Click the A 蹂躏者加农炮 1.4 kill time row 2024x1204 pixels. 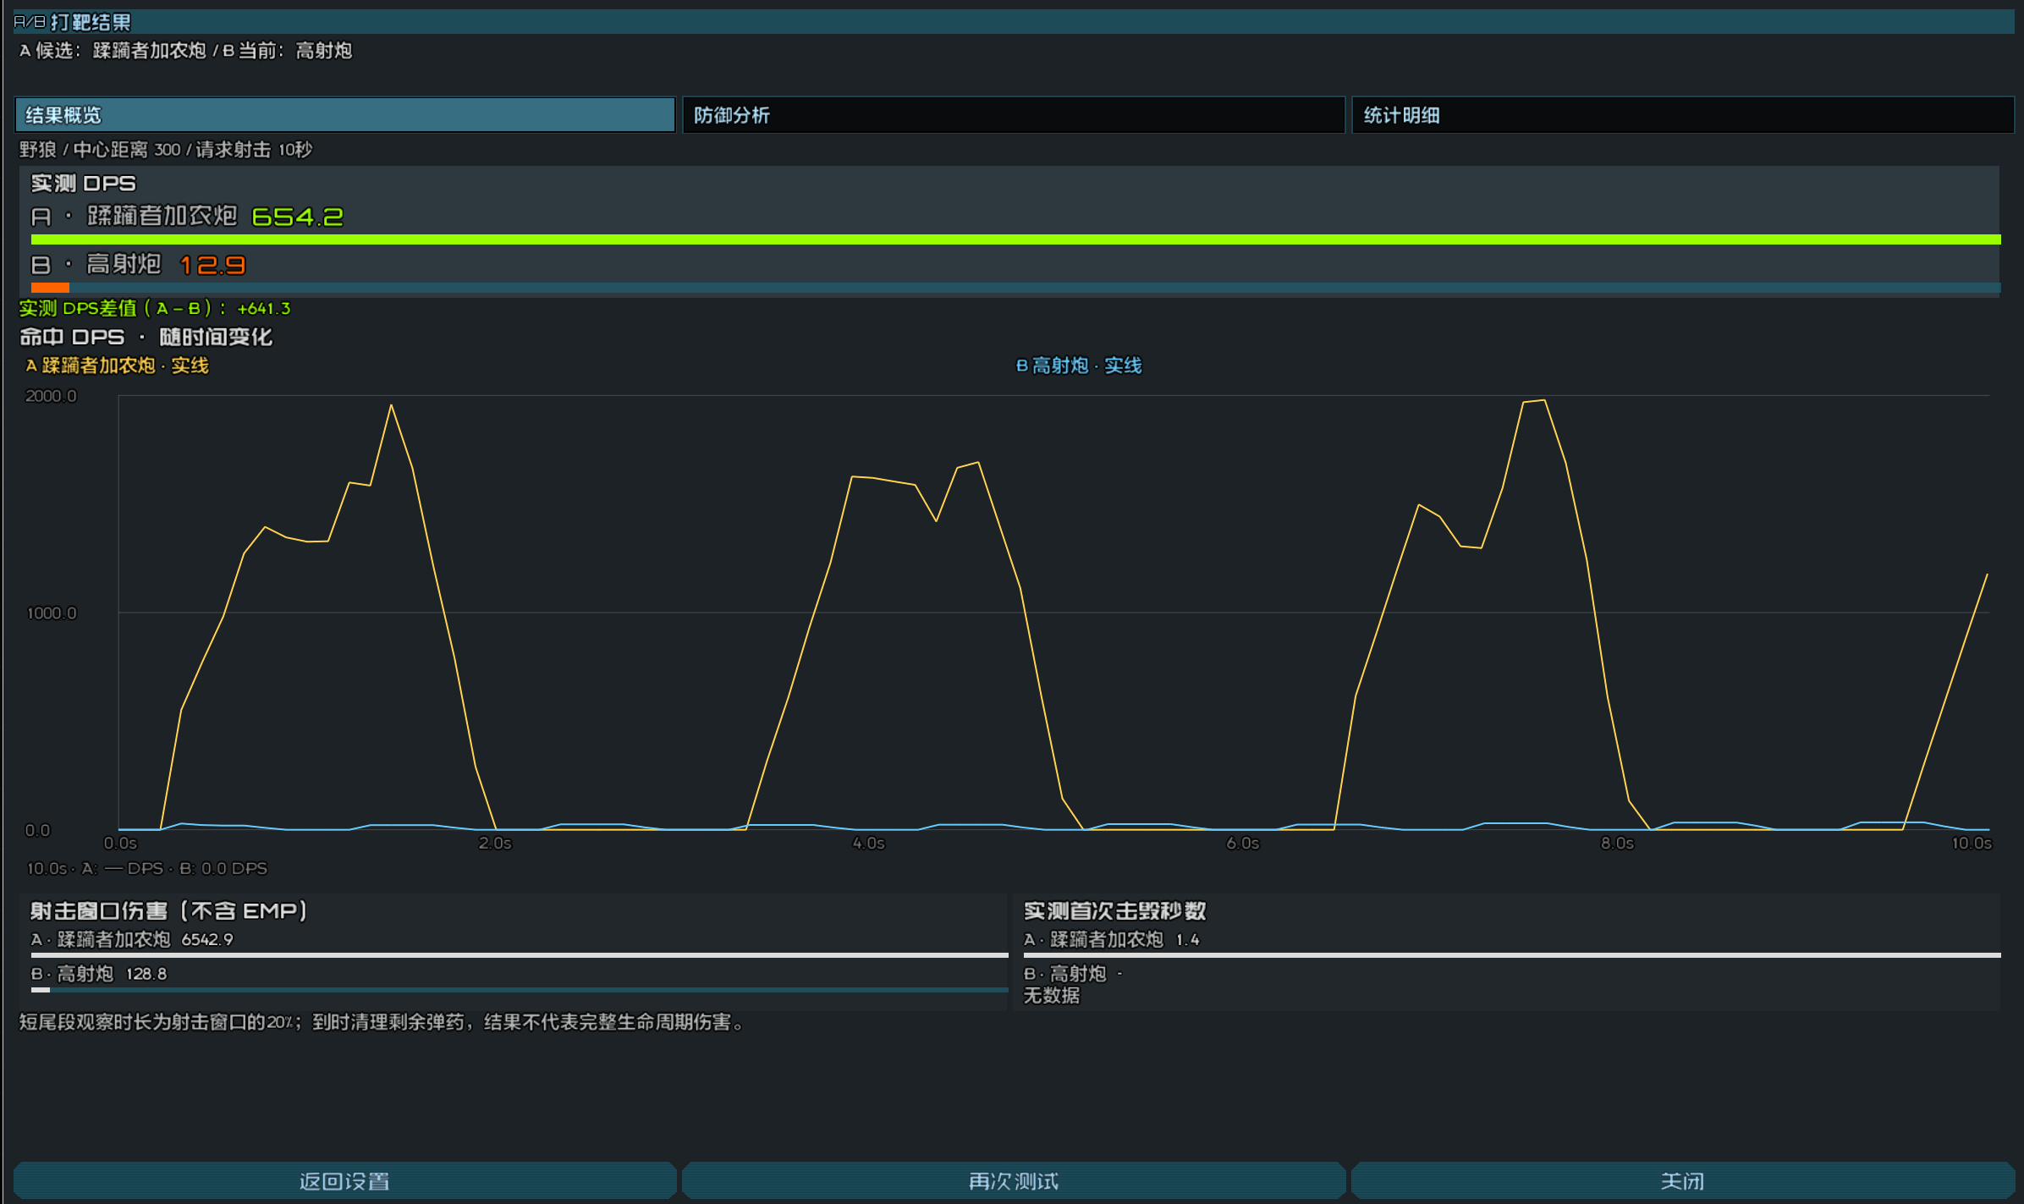(1112, 939)
